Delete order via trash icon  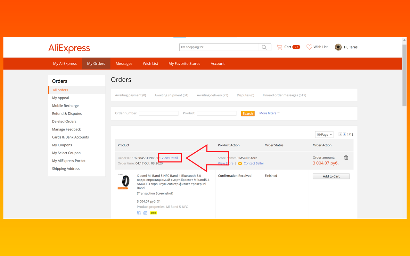point(346,157)
